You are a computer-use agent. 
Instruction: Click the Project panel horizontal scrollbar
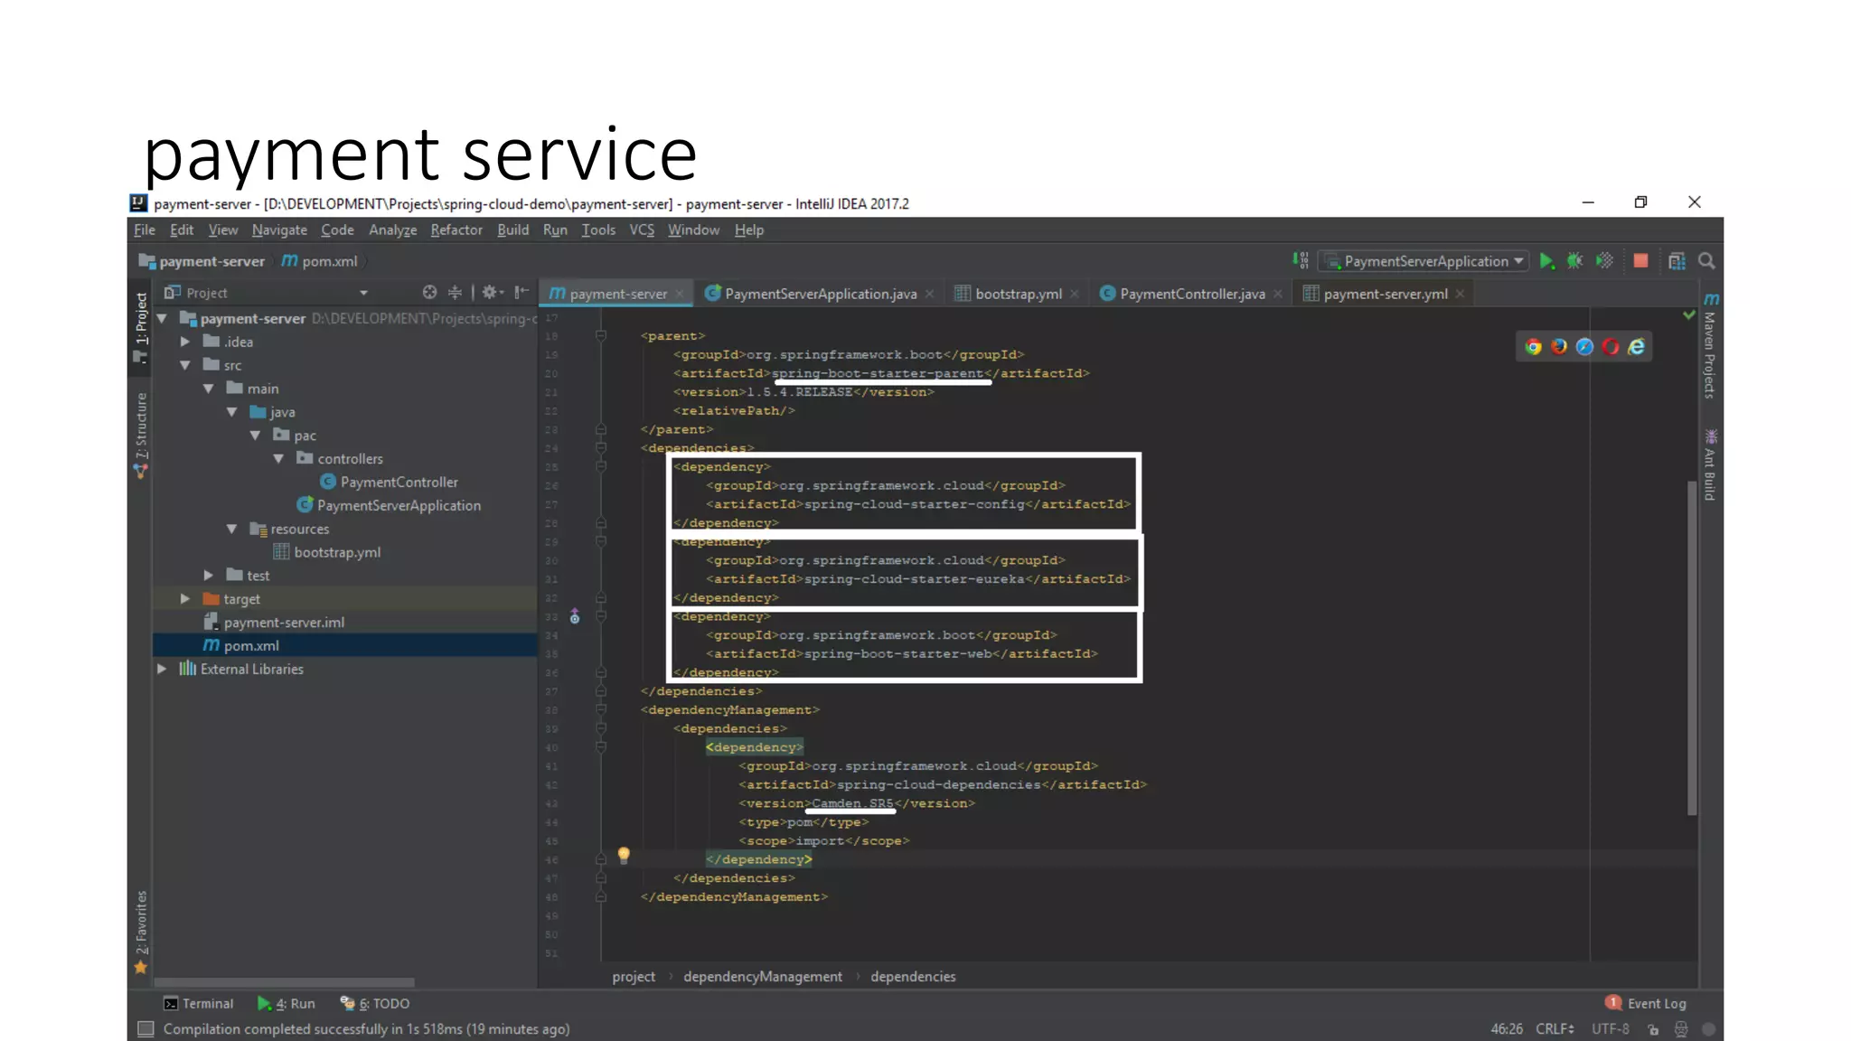click(x=284, y=982)
